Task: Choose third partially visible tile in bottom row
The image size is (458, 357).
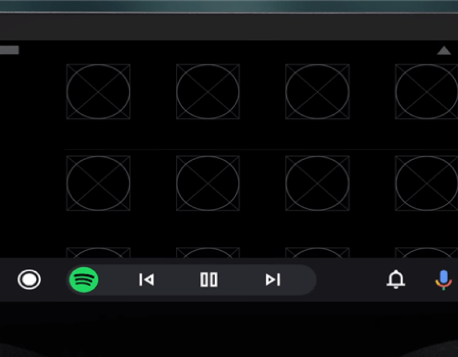Action: [x=318, y=253]
